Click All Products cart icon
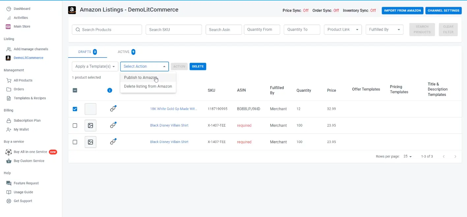Viewport: 467px width, 217px height. (9, 80)
